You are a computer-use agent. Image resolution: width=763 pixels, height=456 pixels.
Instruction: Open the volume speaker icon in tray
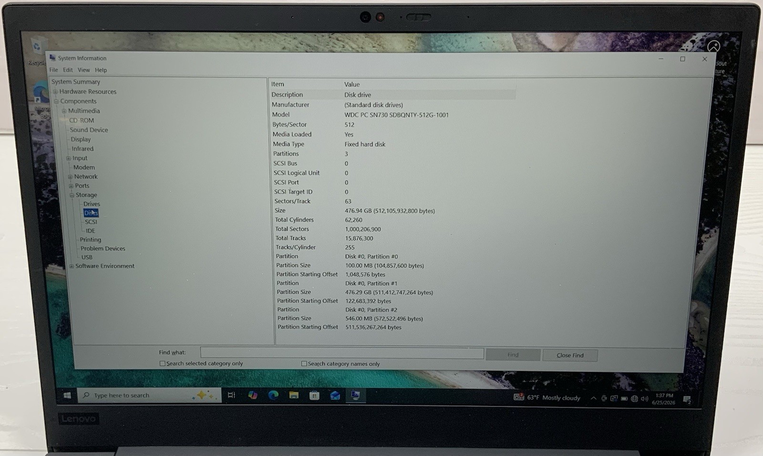[x=645, y=399]
